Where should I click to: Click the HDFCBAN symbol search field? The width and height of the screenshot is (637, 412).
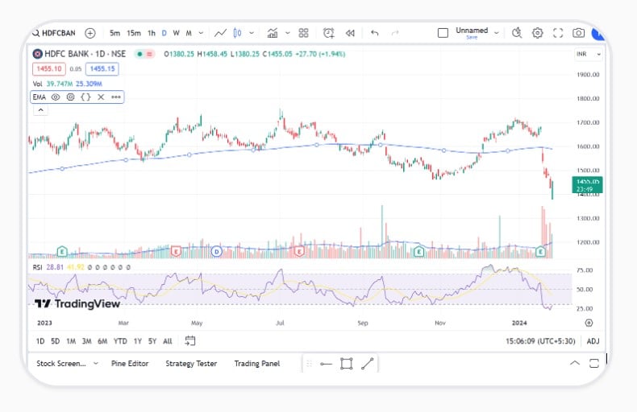56,33
